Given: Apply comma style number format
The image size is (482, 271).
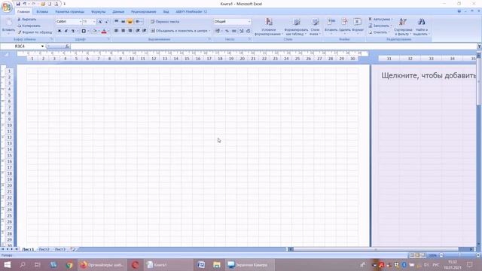Looking at the screenshot, I should tap(234, 31).
